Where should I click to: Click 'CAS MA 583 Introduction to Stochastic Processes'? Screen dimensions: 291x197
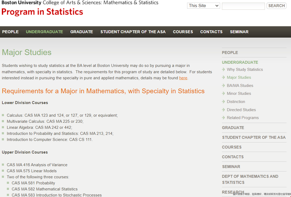click(x=57, y=195)
